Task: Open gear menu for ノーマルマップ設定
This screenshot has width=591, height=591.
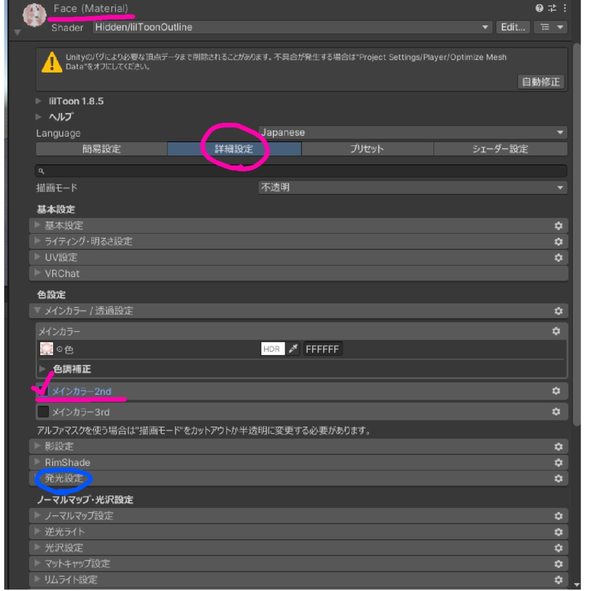Action: pos(558,516)
